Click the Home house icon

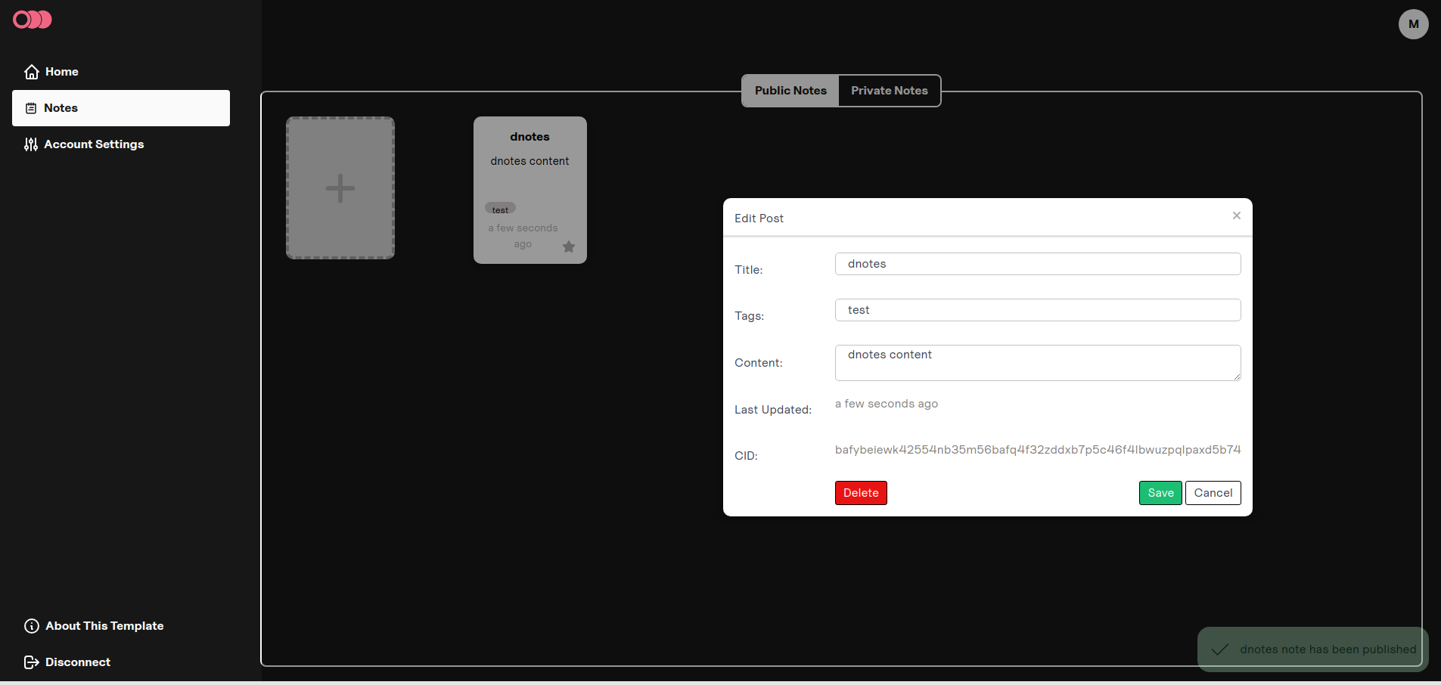pyautogui.click(x=32, y=72)
